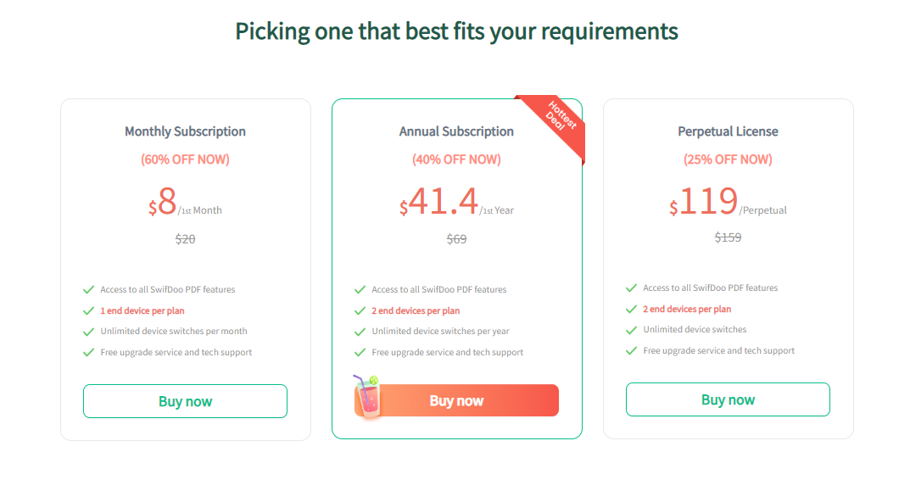Click checkmark next to 'Unlimited device switches per month'

tap(89, 332)
